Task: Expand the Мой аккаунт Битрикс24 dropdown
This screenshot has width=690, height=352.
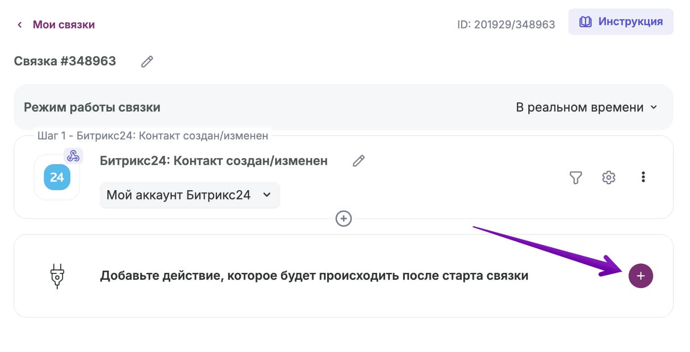Action: click(x=190, y=195)
